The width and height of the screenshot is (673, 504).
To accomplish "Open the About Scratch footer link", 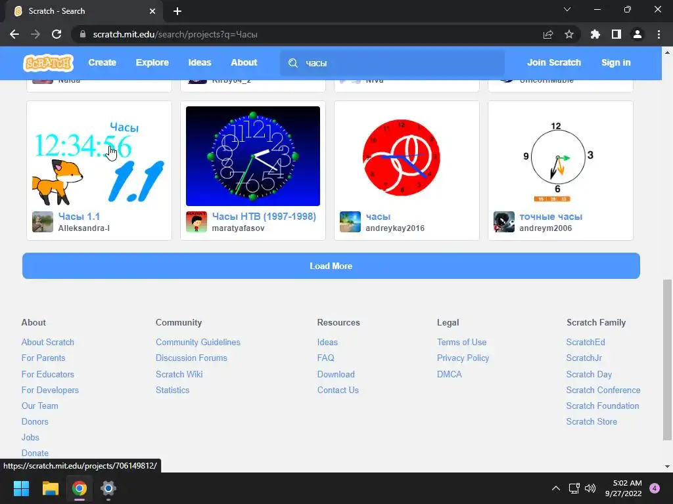I will [47, 342].
